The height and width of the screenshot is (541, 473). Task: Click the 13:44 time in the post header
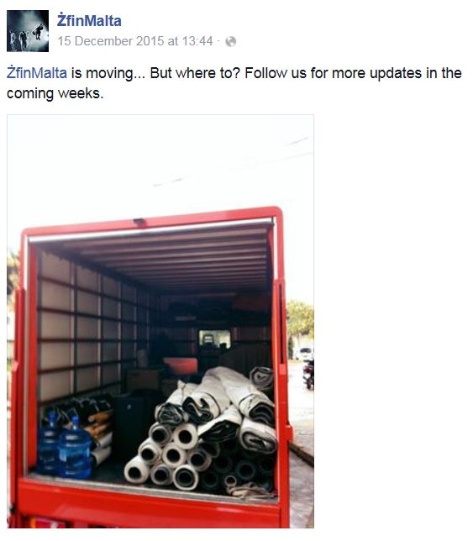point(197,41)
